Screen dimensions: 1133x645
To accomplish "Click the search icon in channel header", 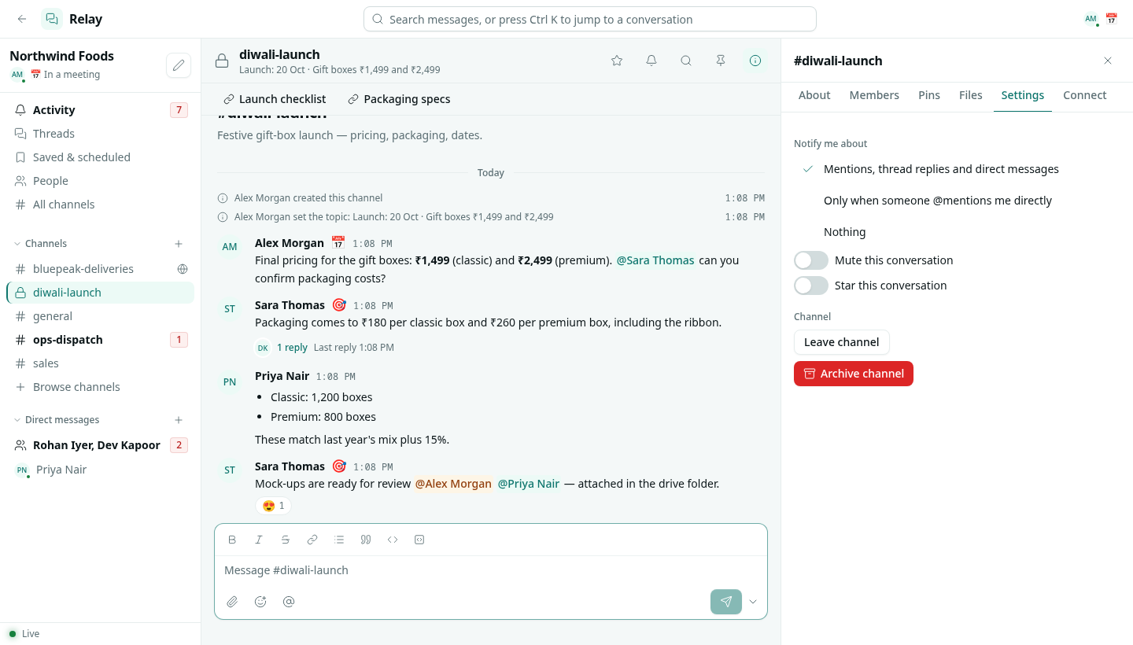I will pos(686,61).
